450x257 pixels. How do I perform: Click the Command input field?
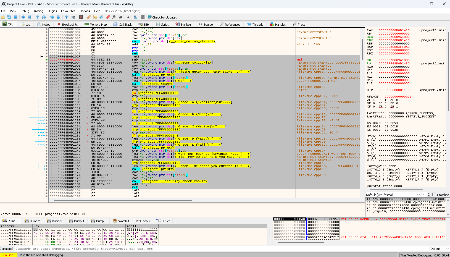click(x=222, y=248)
